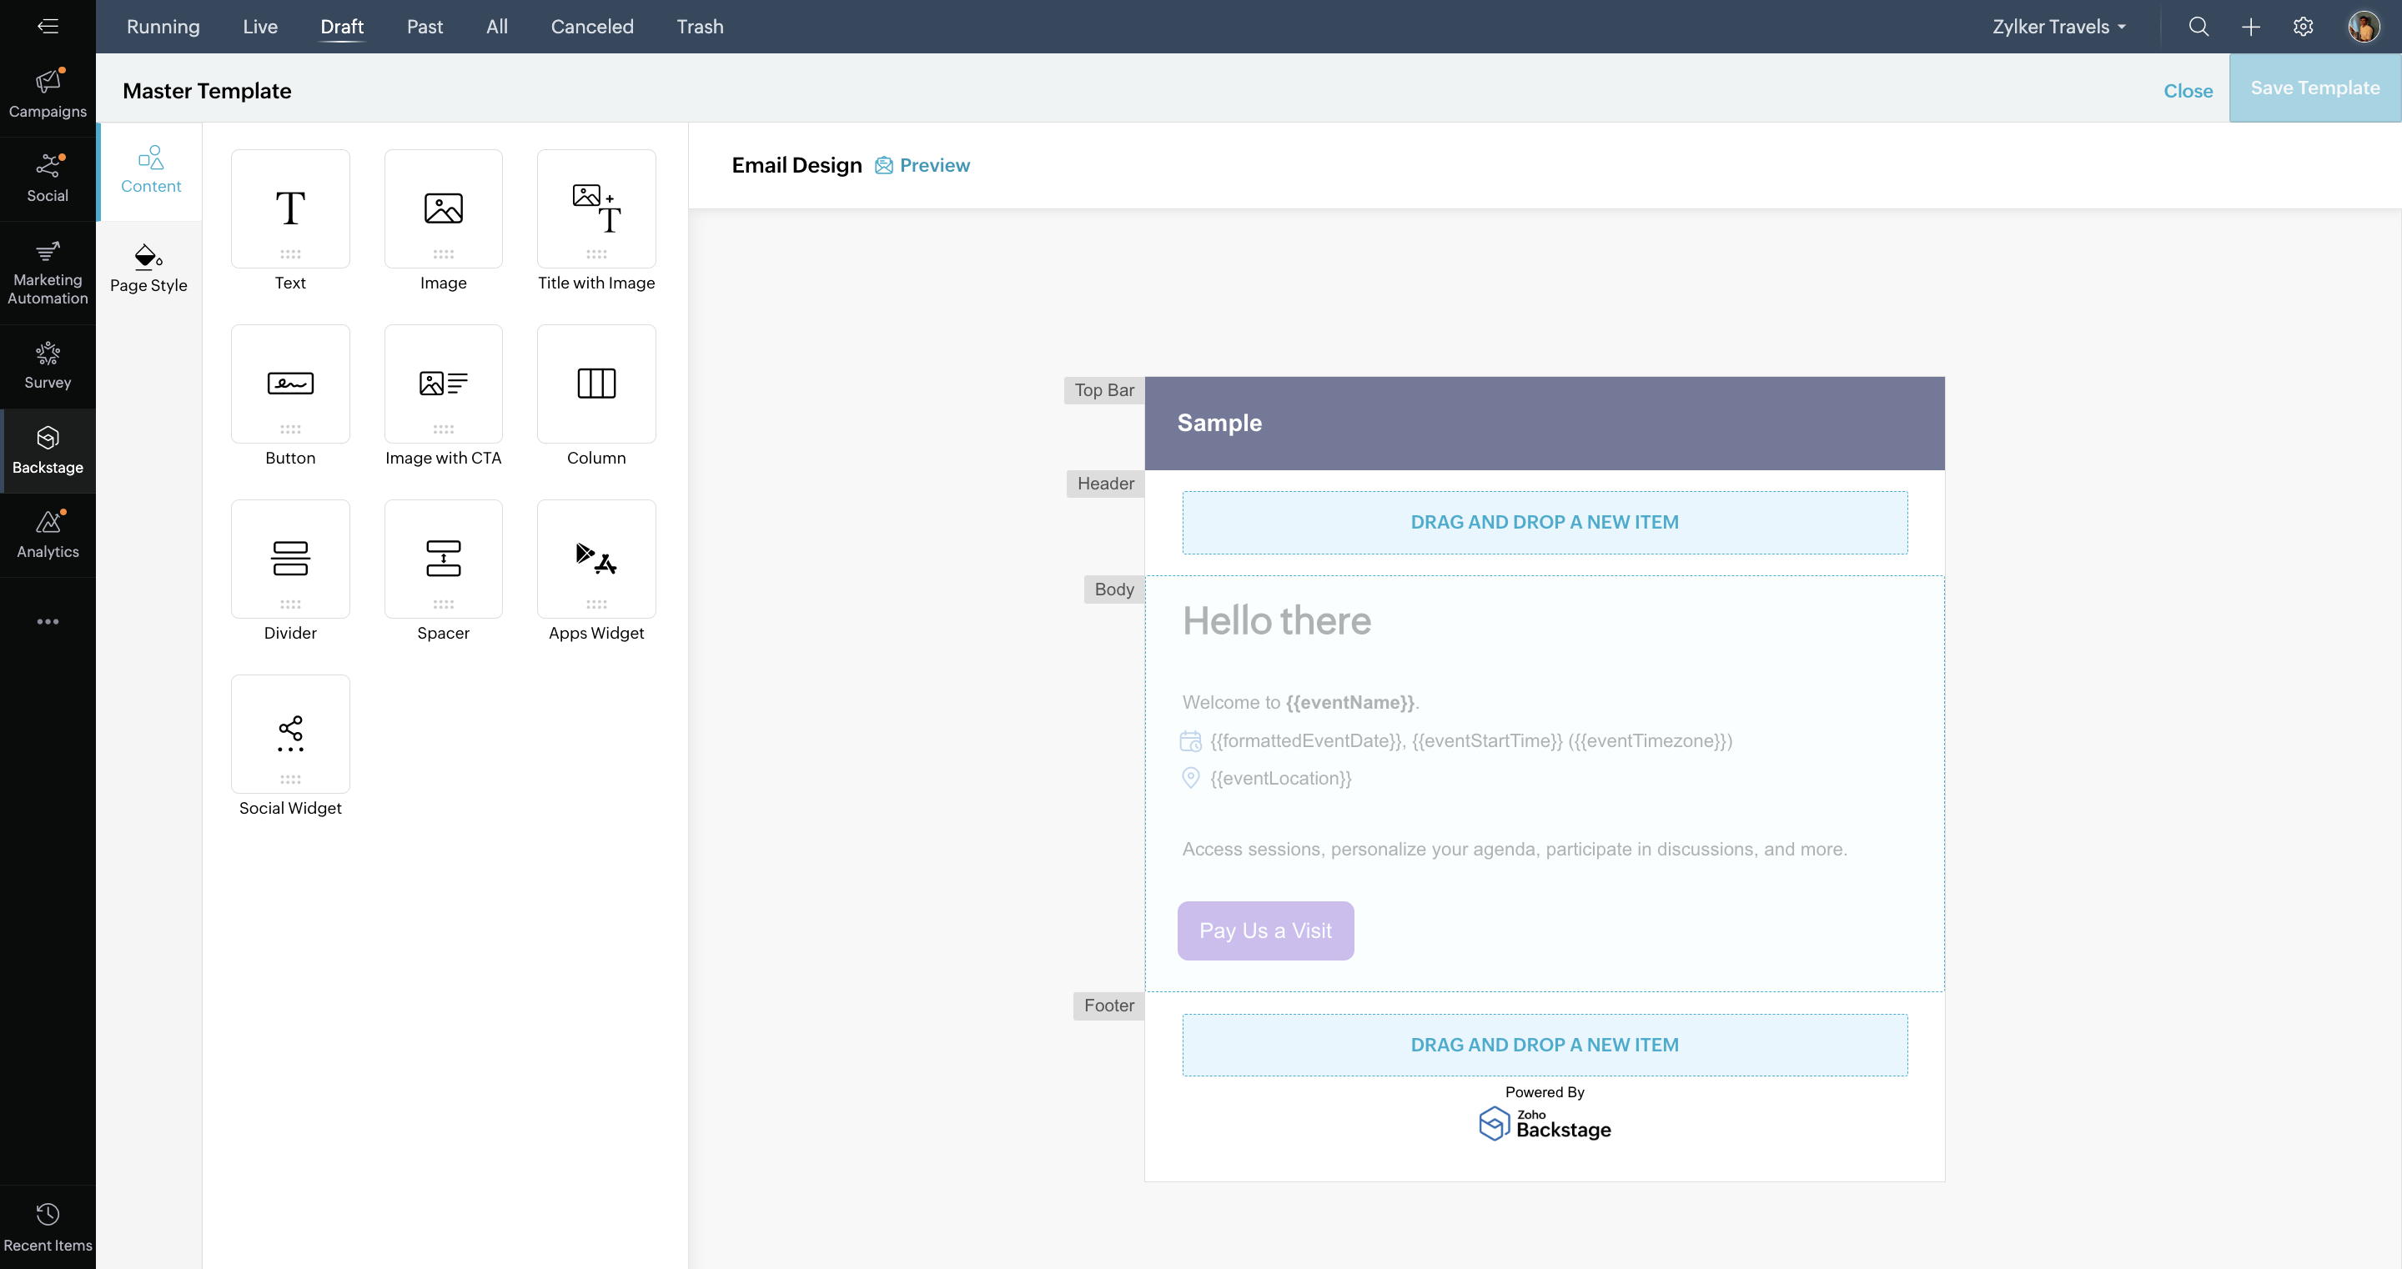Pick the Apps Widget block
Image resolution: width=2402 pixels, height=1269 pixels.
tap(595, 559)
